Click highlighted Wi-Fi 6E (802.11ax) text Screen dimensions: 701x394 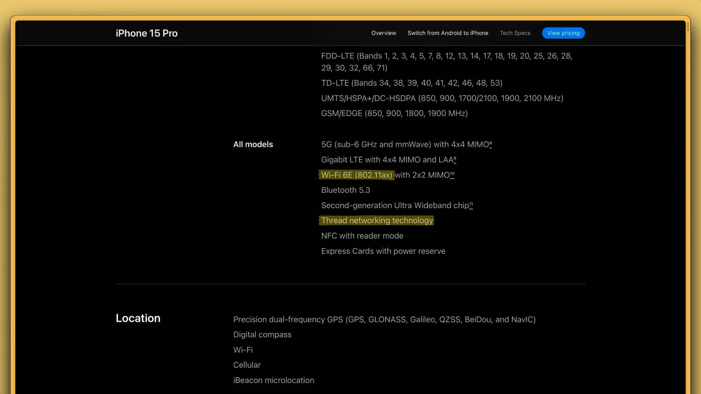[x=356, y=175]
